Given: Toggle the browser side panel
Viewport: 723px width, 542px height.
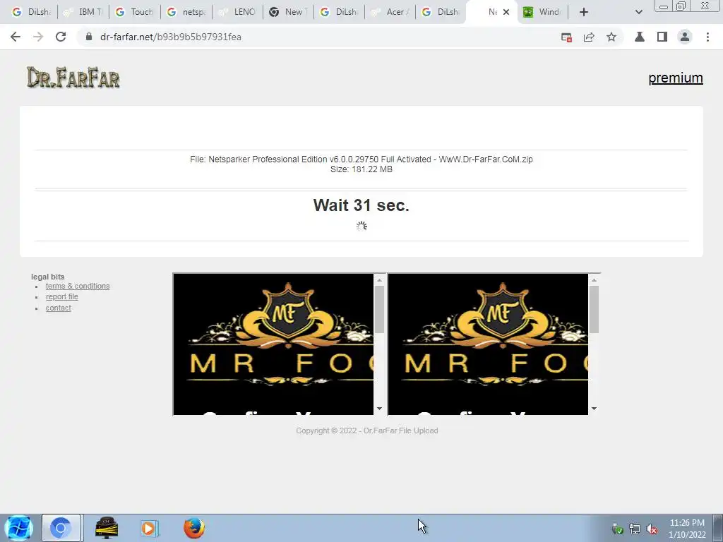Looking at the screenshot, I should (662, 37).
